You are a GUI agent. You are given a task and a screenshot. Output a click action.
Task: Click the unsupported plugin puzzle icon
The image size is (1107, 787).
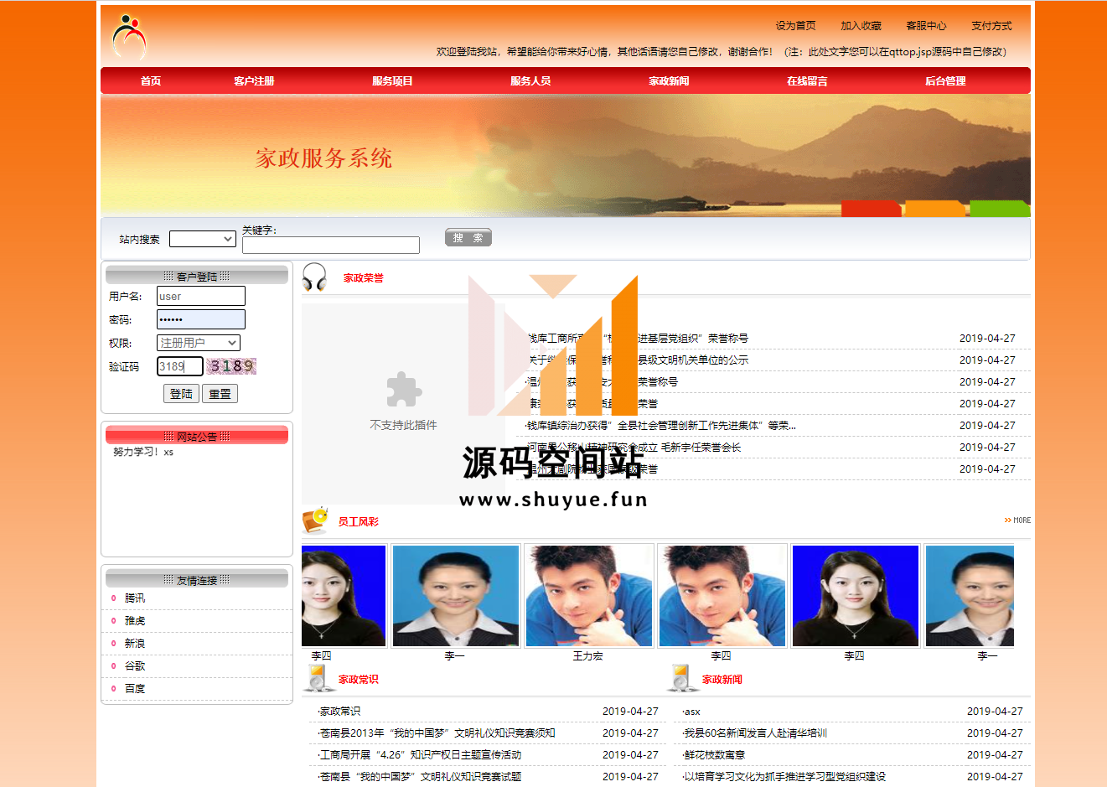(403, 390)
